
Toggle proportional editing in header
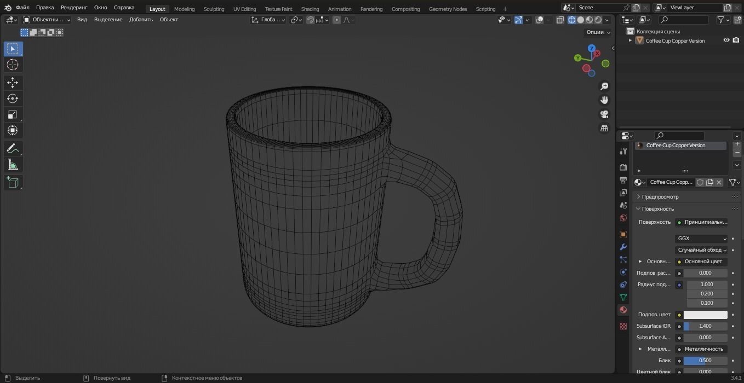click(x=336, y=20)
